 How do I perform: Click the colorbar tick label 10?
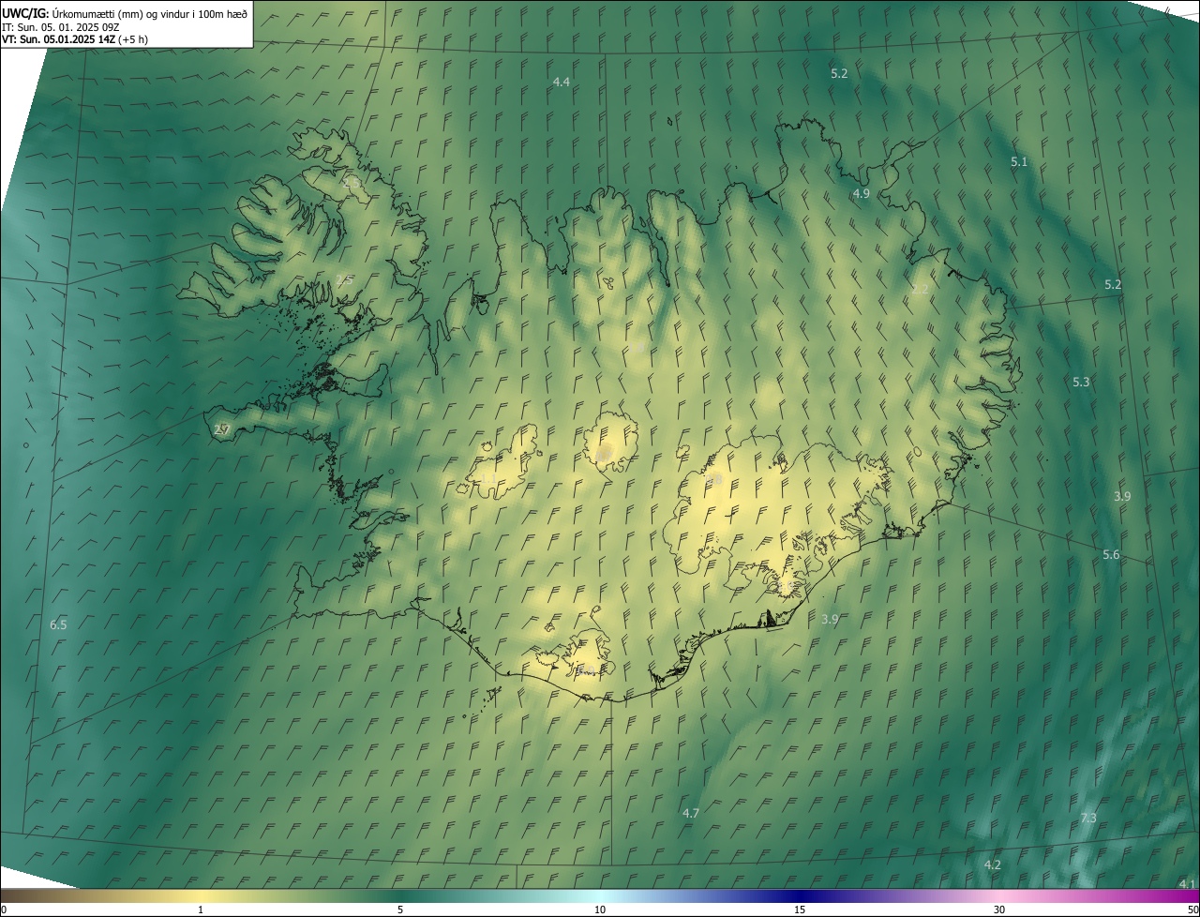(x=600, y=910)
